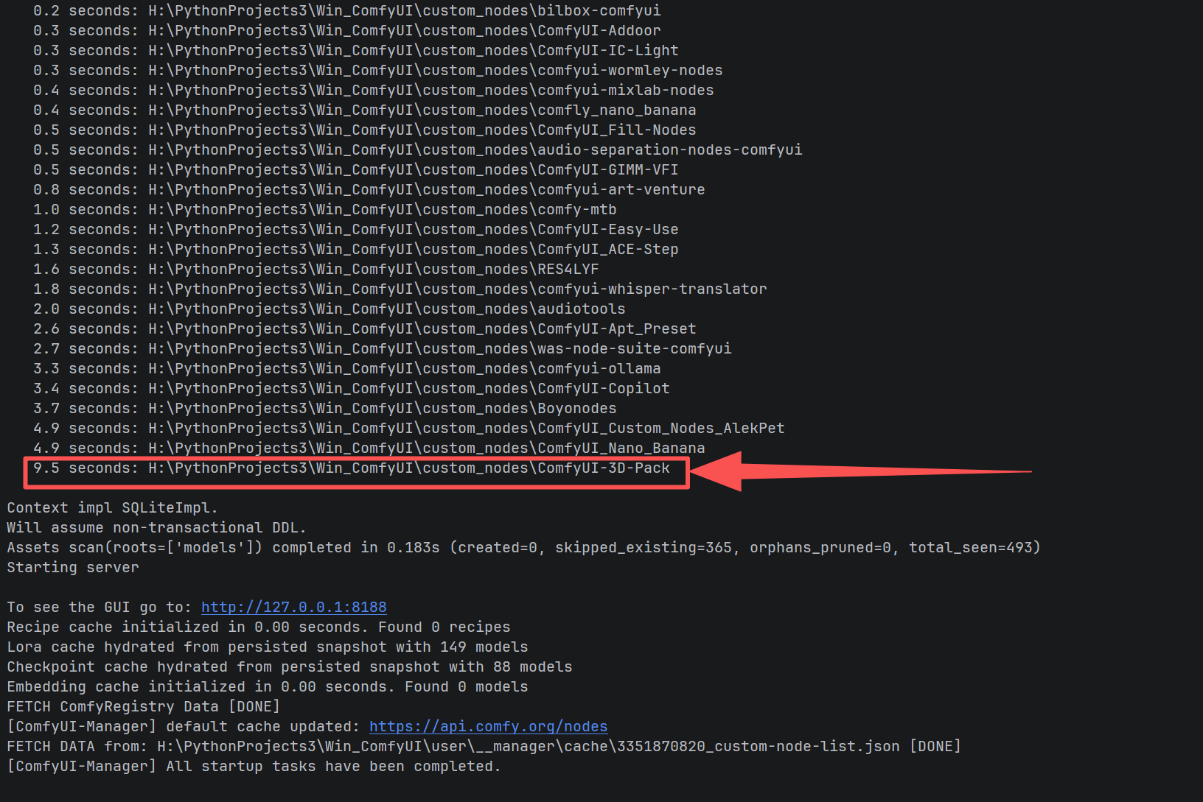
Task: Click the ComfyUI_Nano_Banana log line
Action: coord(369,448)
